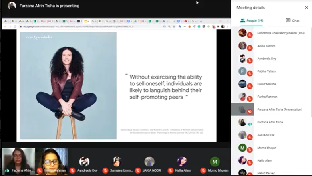Screen dimensions: 312x176
Task: Toggle mute on Farzana Afrin Tisha (Presentation) row
Action: coord(250,111)
